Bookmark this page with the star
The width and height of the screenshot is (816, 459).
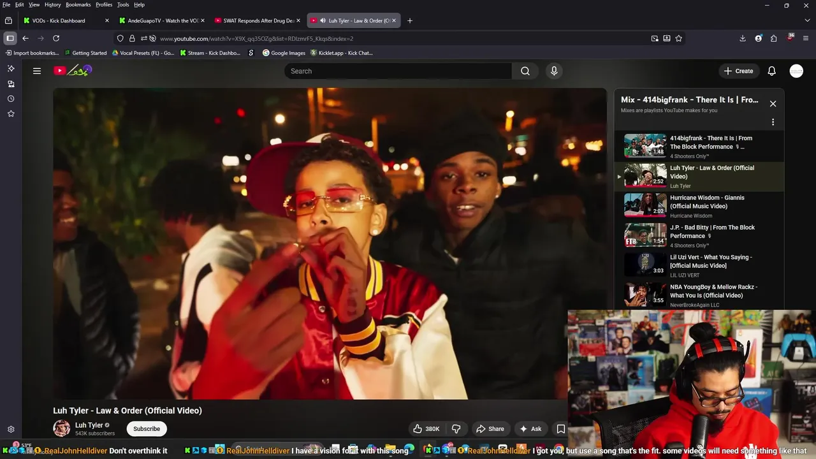[679, 38]
